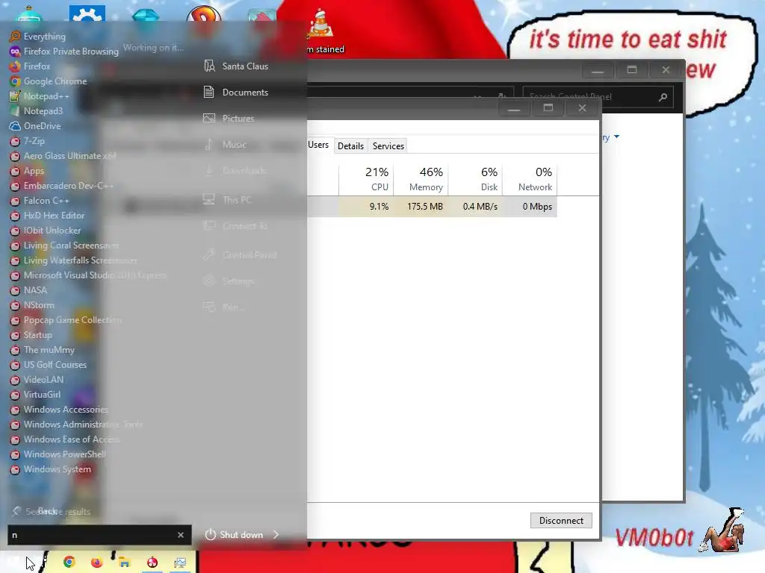Expand HxD Hex Editor folder

point(47,216)
